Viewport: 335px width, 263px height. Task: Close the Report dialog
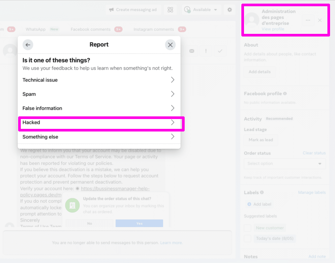click(170, 45)
